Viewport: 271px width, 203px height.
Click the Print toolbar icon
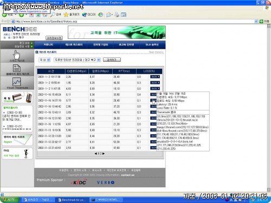[x=117, y=15]
